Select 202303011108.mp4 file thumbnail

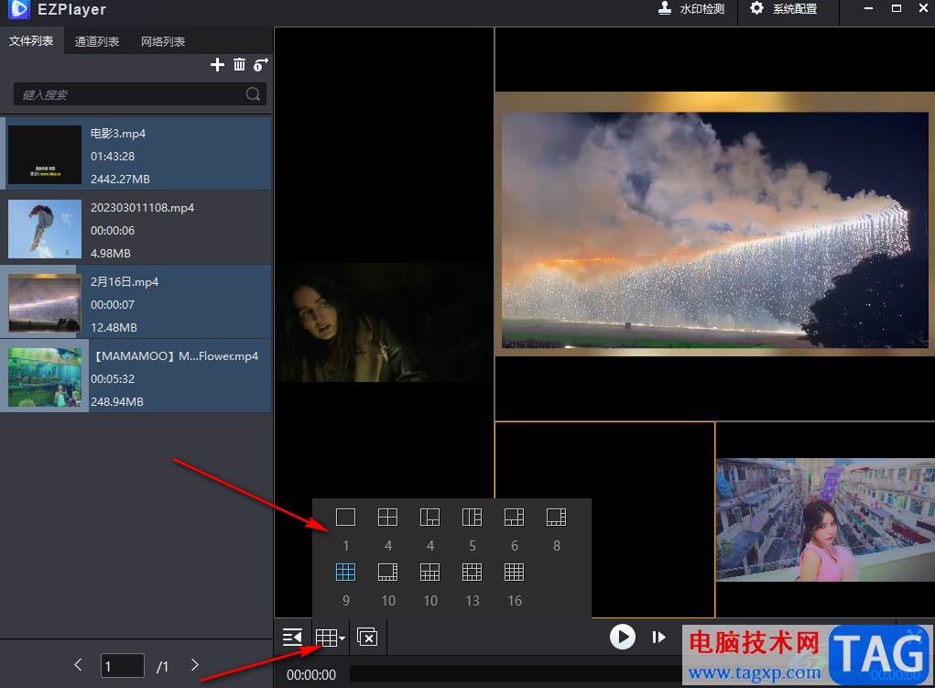tap(45, 228)
